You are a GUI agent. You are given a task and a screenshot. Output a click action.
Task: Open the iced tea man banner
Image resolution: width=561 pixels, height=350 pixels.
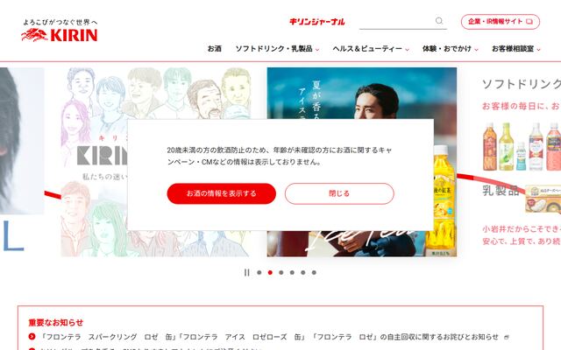[x=362, y=162]
